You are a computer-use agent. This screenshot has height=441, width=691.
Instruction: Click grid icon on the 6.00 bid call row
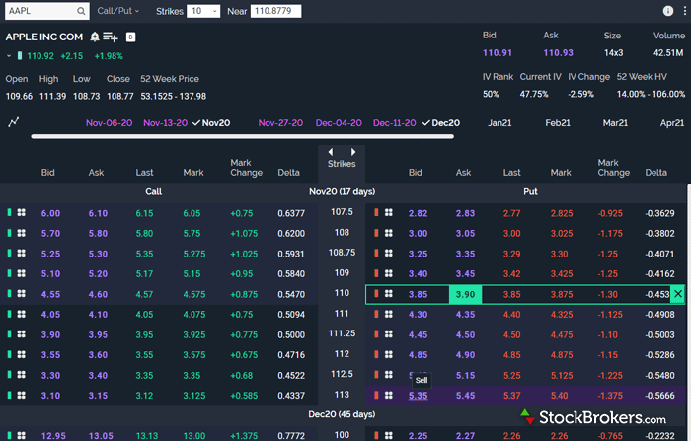click(22, 212)
